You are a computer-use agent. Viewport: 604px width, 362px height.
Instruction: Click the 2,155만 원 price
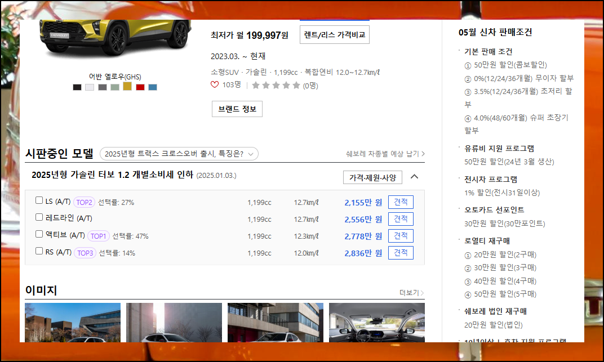[363, 202]
